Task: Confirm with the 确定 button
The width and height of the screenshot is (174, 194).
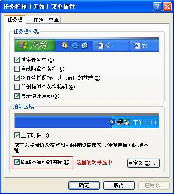Action: pos(84,185)
